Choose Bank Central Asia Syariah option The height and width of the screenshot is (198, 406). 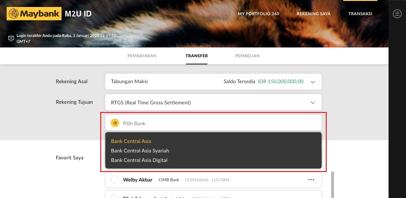[140, 151]
